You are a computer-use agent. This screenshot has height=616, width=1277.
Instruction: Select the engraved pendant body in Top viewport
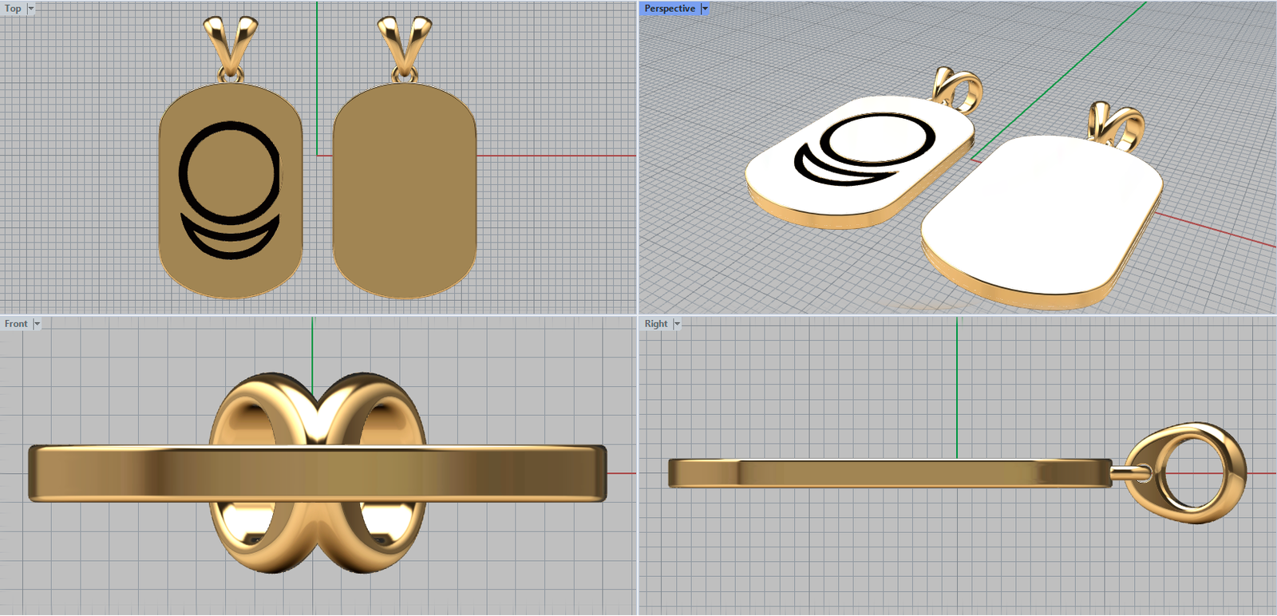pyautogui.click(x=231, y=192)
